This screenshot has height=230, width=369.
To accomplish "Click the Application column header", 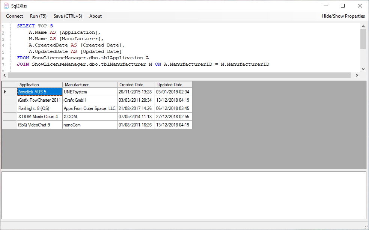I will pos(39,85).
